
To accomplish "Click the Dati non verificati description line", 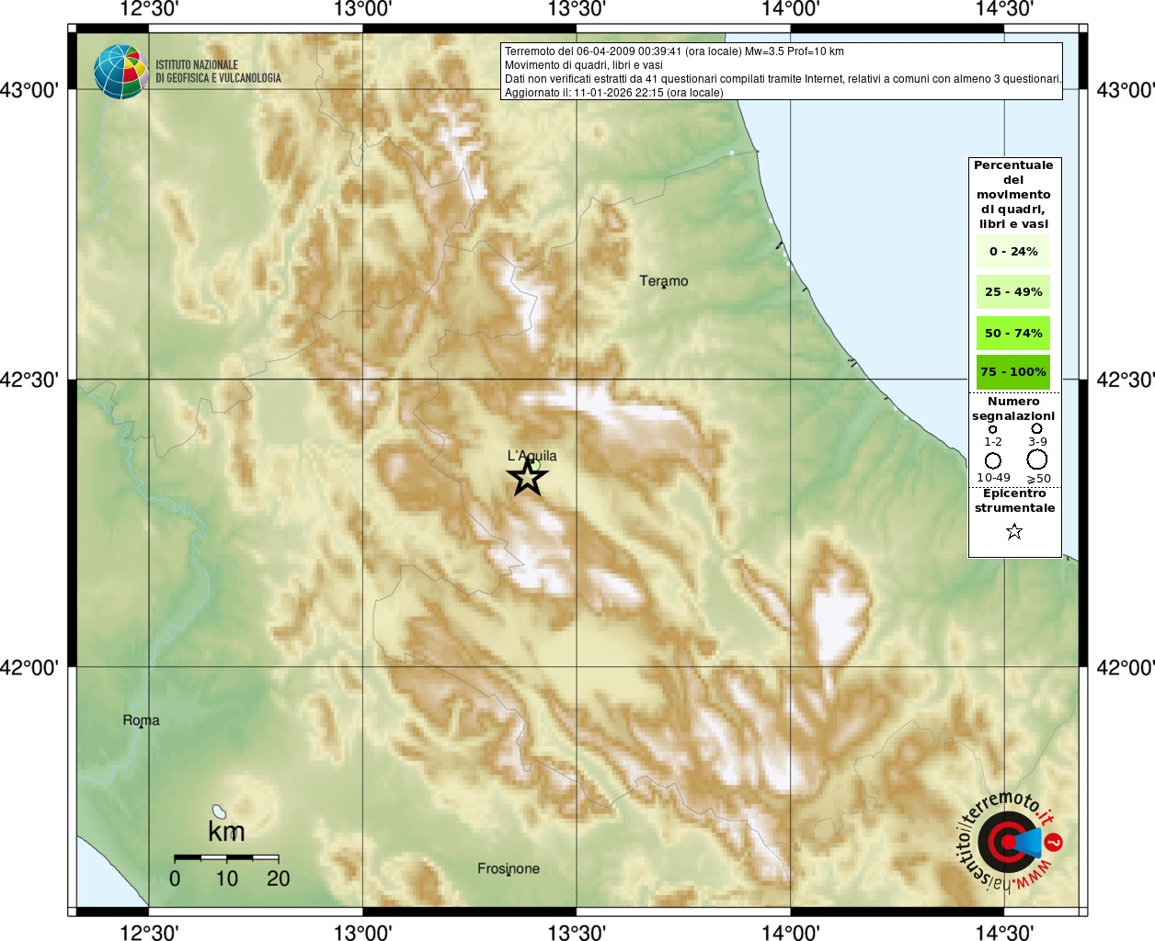I will click(x=783, y=79).
